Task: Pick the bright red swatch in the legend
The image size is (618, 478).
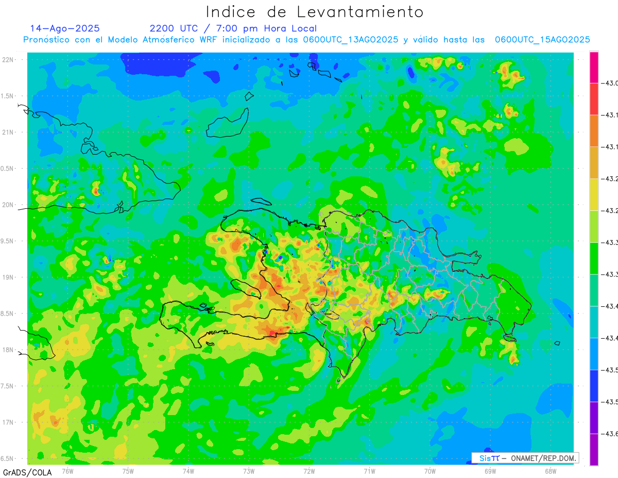Action: 594,99
